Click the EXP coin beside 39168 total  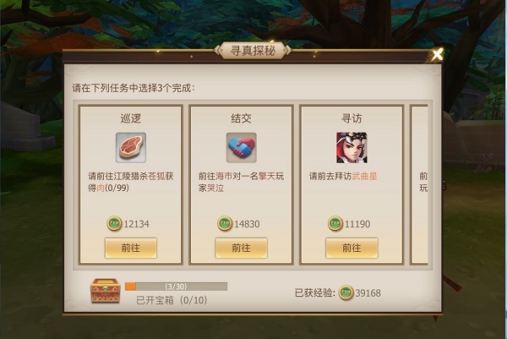coord(346,293)
